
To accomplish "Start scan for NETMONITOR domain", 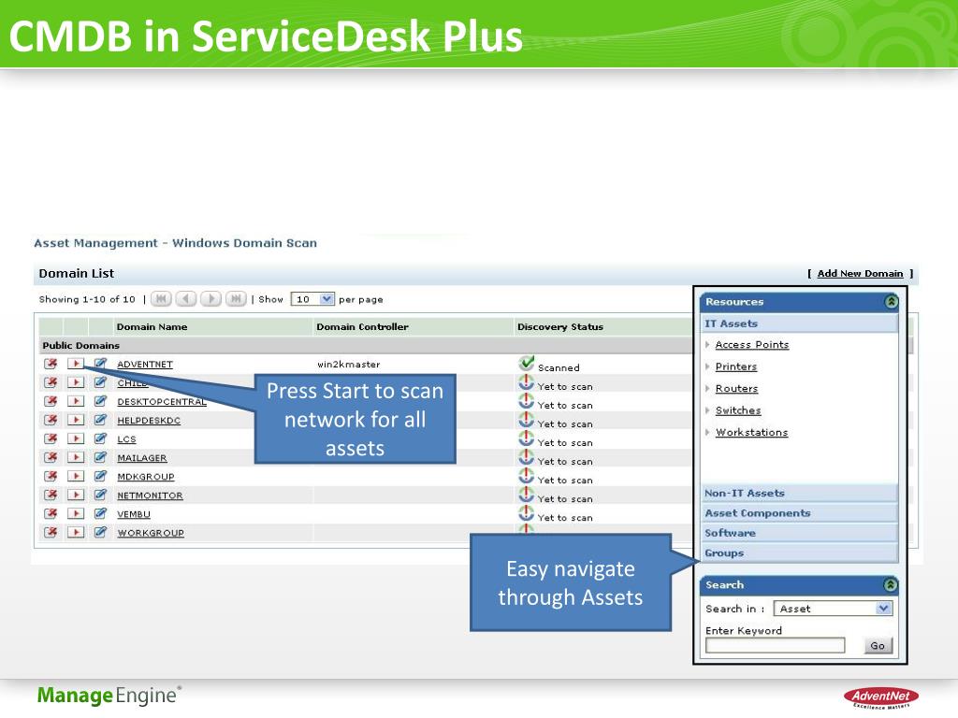I will [x=76, y=495].
